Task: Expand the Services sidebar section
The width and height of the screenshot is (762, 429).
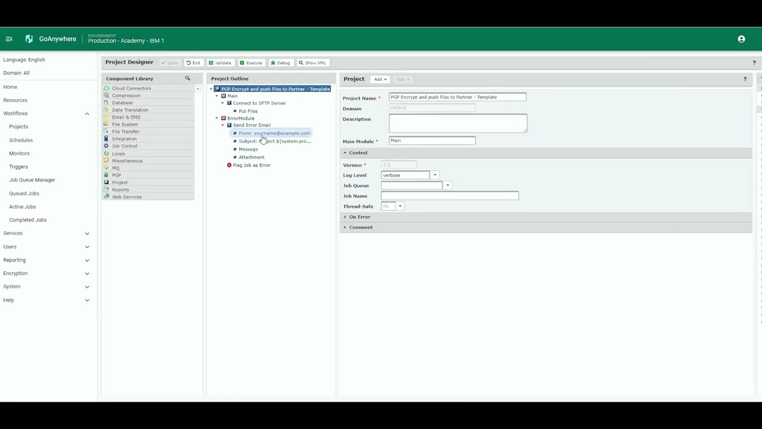Action: pos(87,234)
